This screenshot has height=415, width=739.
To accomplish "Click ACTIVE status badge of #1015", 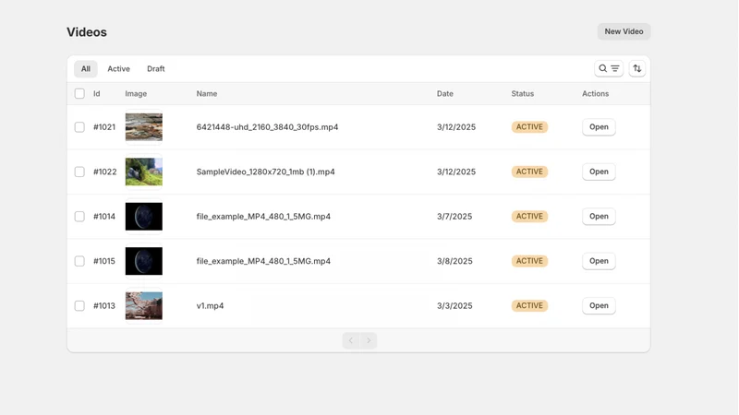I will tap(529, 261).
